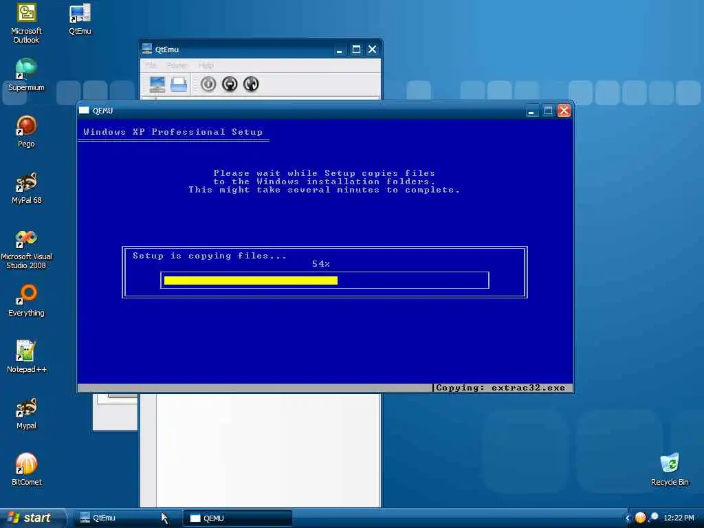This screenshot has height=528, width=704.
Task: Click 'Setup is copying files...' text
Action: 209,256
